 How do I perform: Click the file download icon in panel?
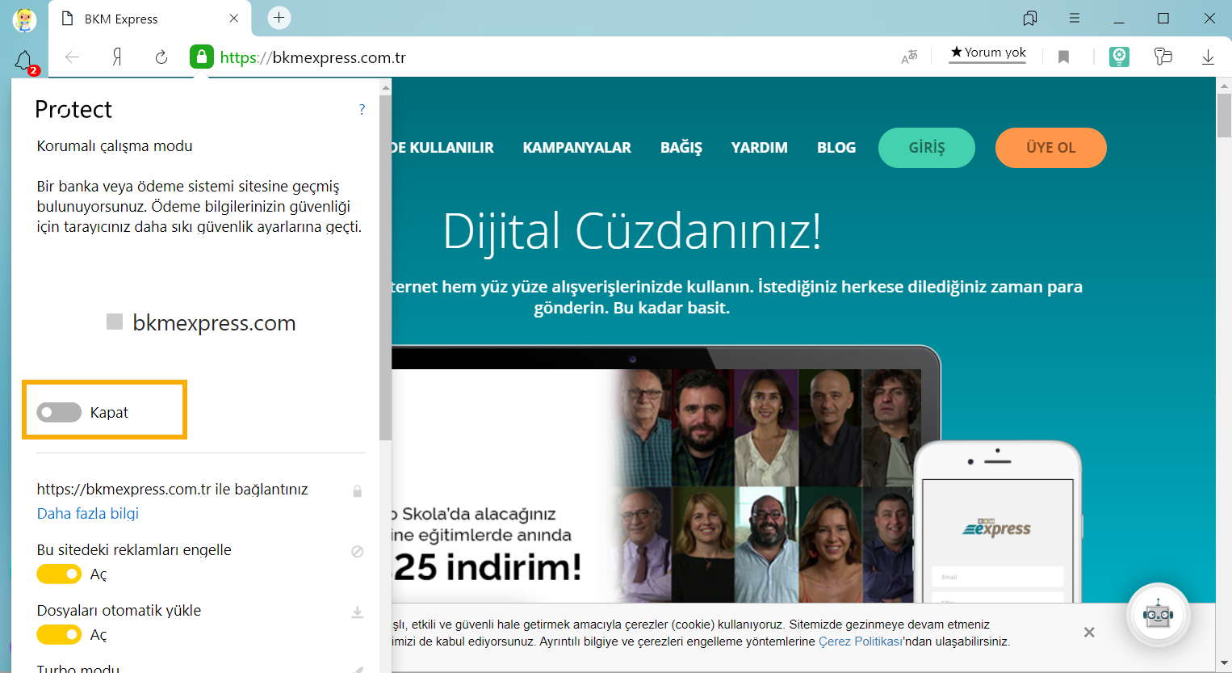(357, 612)
